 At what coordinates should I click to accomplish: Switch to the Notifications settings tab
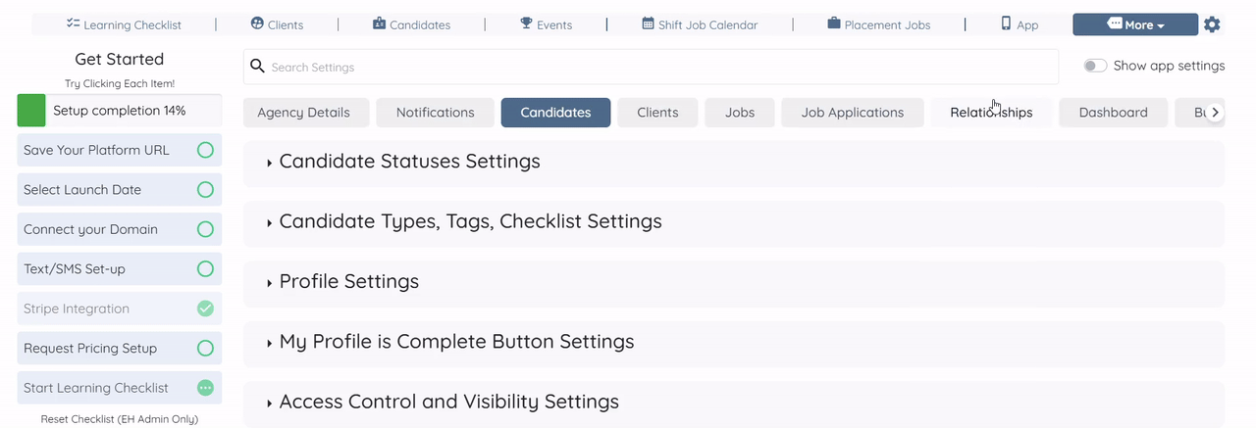(435, 113)
